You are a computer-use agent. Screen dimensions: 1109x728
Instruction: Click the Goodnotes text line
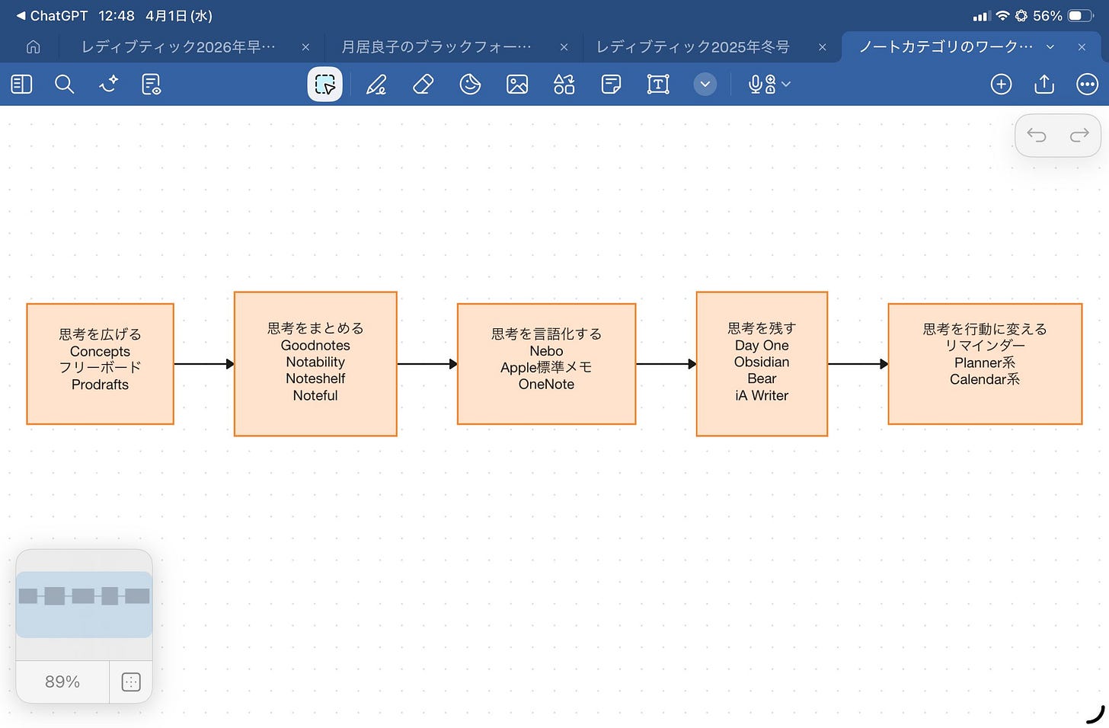315,346
